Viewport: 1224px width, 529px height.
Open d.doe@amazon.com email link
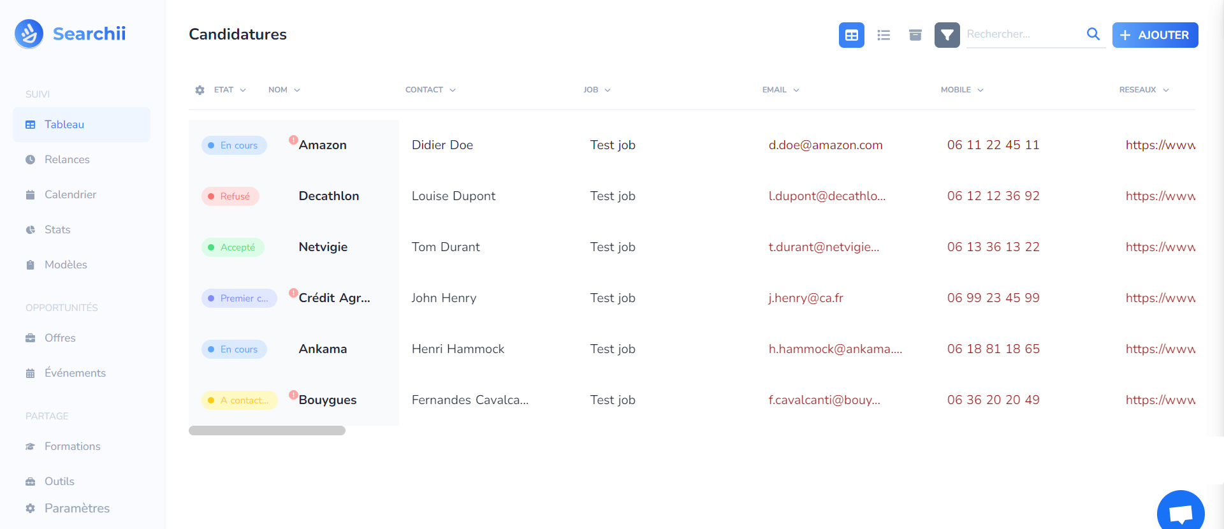click(826, 145)
